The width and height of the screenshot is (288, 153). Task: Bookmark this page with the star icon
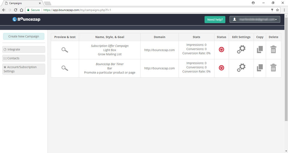[277, 10]
